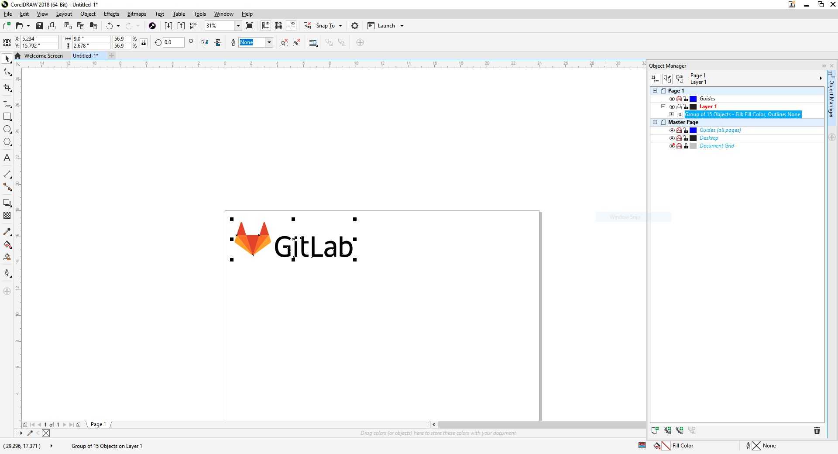Open the Options gear icon
The width and height of the screenshot is (838, 454).
pyautogui.click(x=355, y=26)
